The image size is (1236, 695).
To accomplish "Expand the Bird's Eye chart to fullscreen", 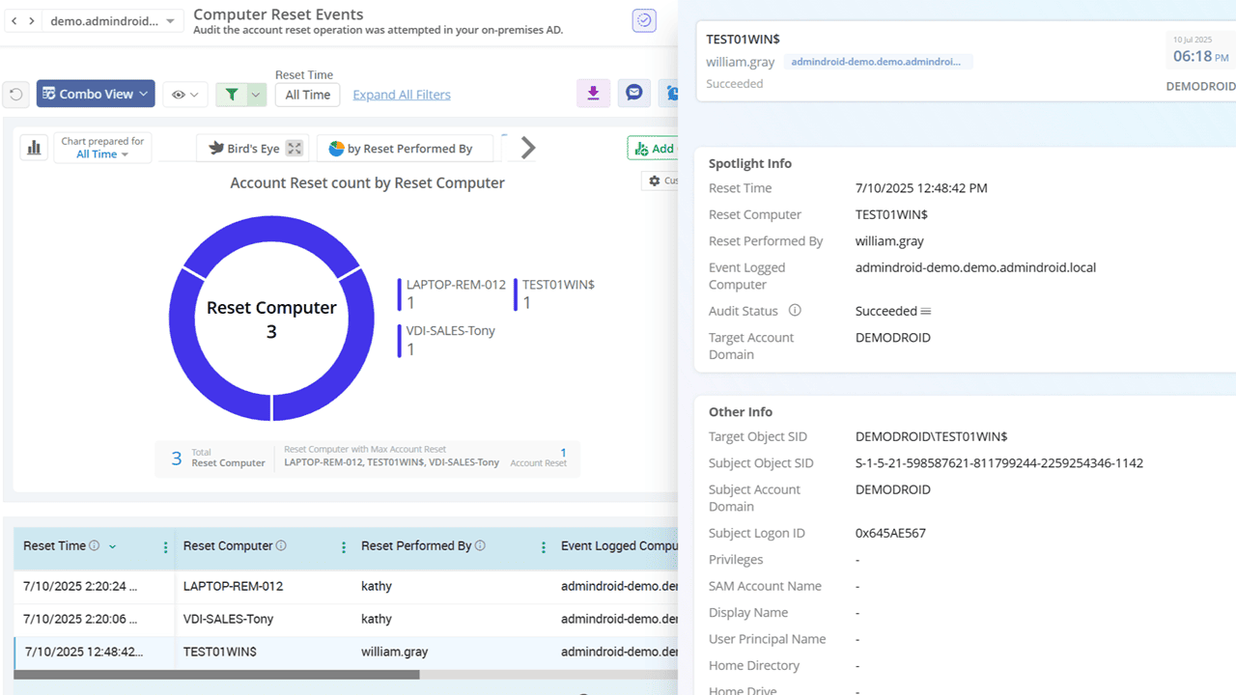I will [295, 149].
